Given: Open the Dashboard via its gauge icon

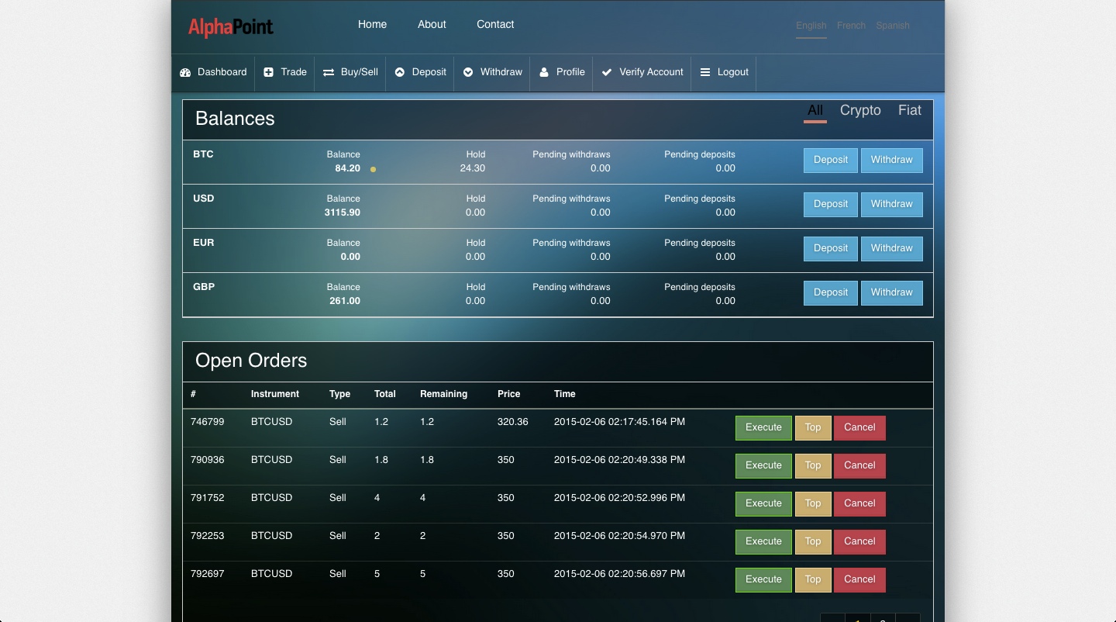Looking at the screenshot, I should click(x=185, y=72).
